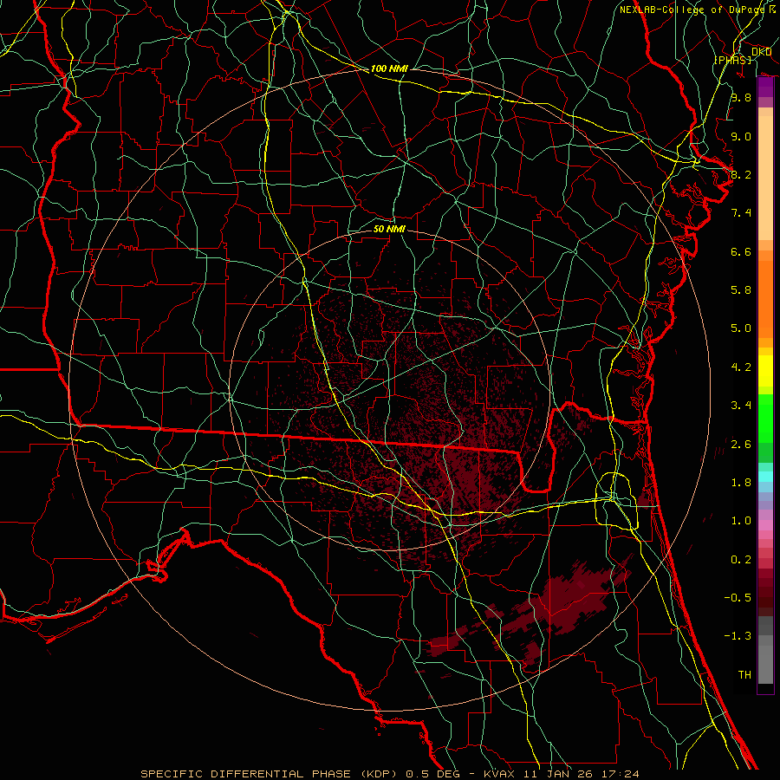The image size is (780, 780).
Task: Pick the peach swatch beside the 9.0 label
Action: pos(765,137)
